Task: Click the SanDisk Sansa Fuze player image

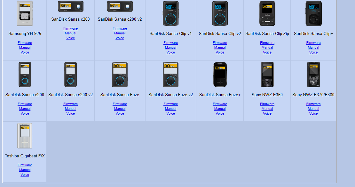Action: 120,75
